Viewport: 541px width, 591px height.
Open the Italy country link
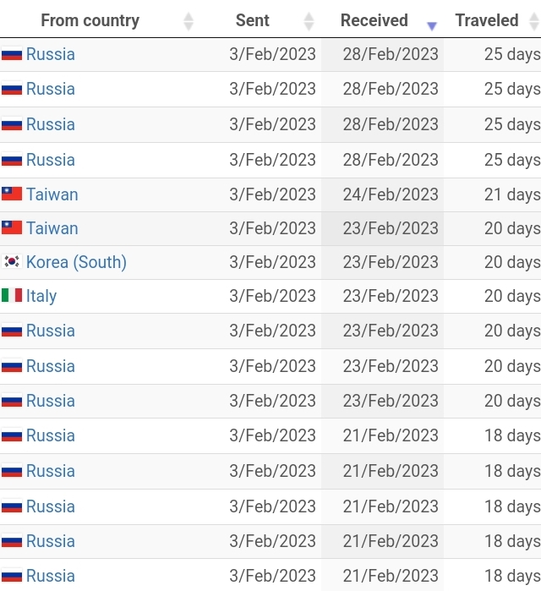tap(41, 296)
